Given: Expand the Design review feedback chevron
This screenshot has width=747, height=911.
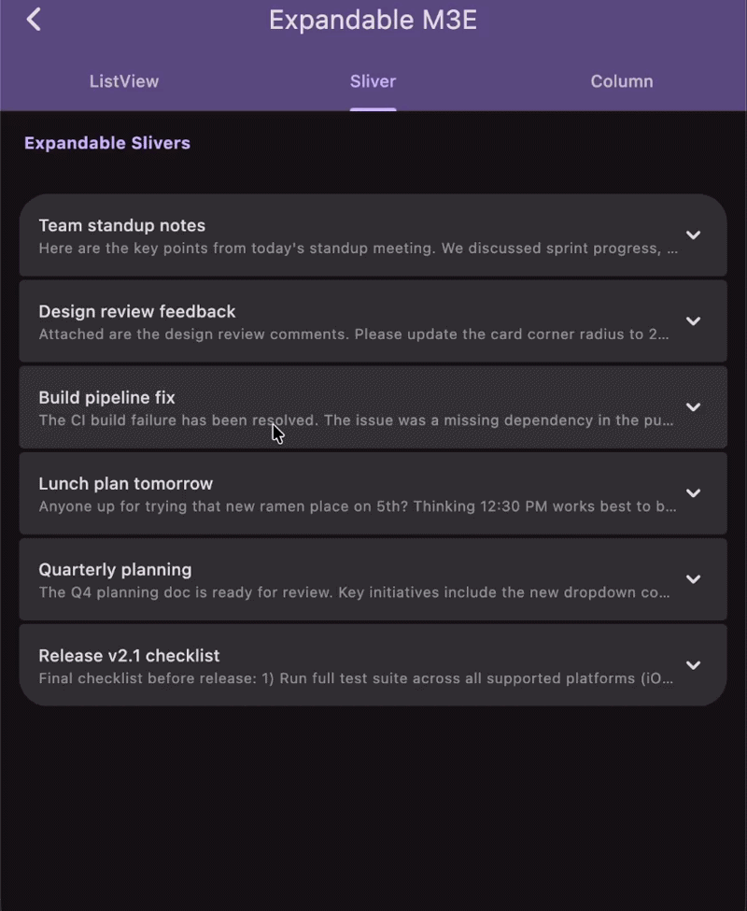Looking at the screenshot, I should coord(694,321).
